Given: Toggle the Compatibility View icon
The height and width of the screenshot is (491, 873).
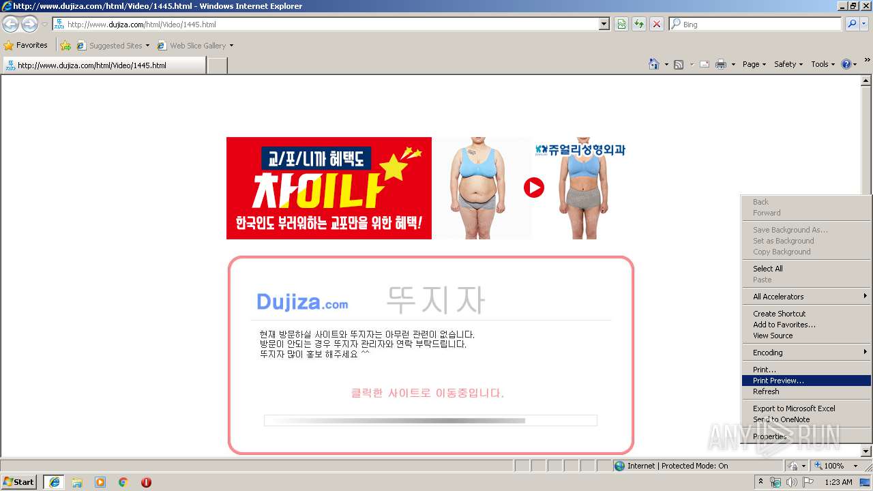Looking at the screenshot, I should 621,25.
